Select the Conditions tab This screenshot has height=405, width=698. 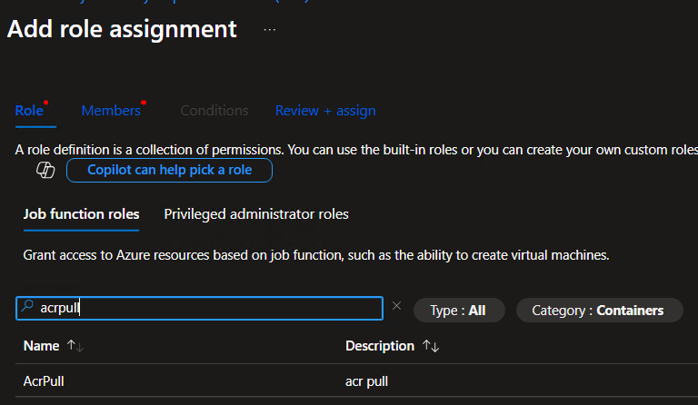[x=214, y=111]
